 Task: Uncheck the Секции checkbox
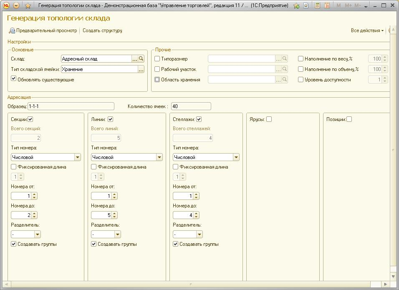[30, 119]
